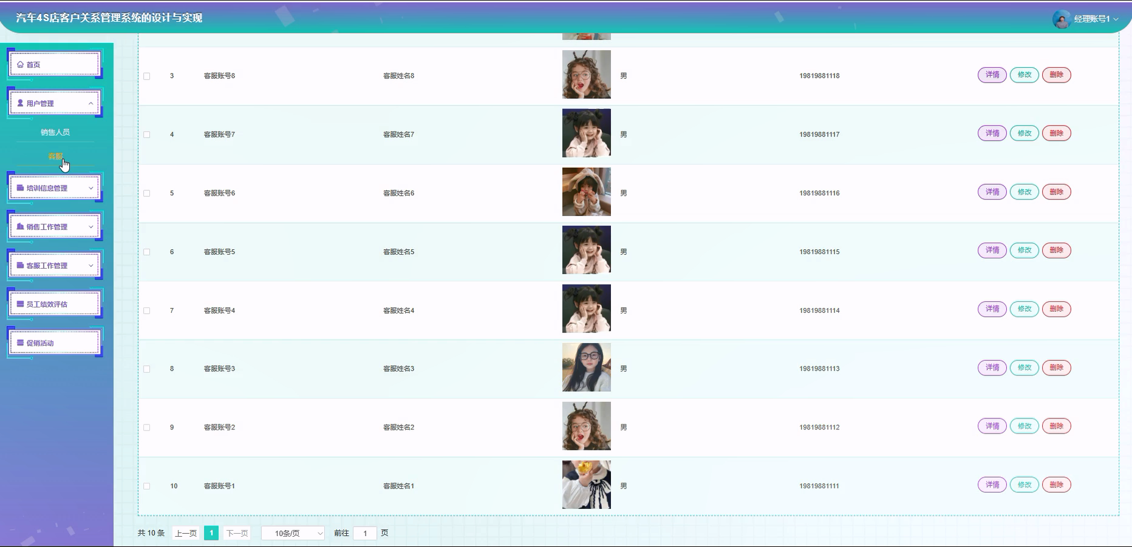Select the checkbox for row 客服账号3
This screenshot has width=1132, height=547.
(147, 369)
